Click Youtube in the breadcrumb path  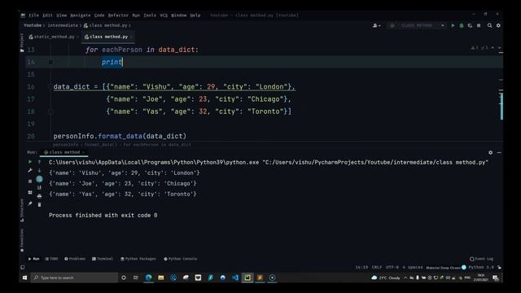pos(33,25)
